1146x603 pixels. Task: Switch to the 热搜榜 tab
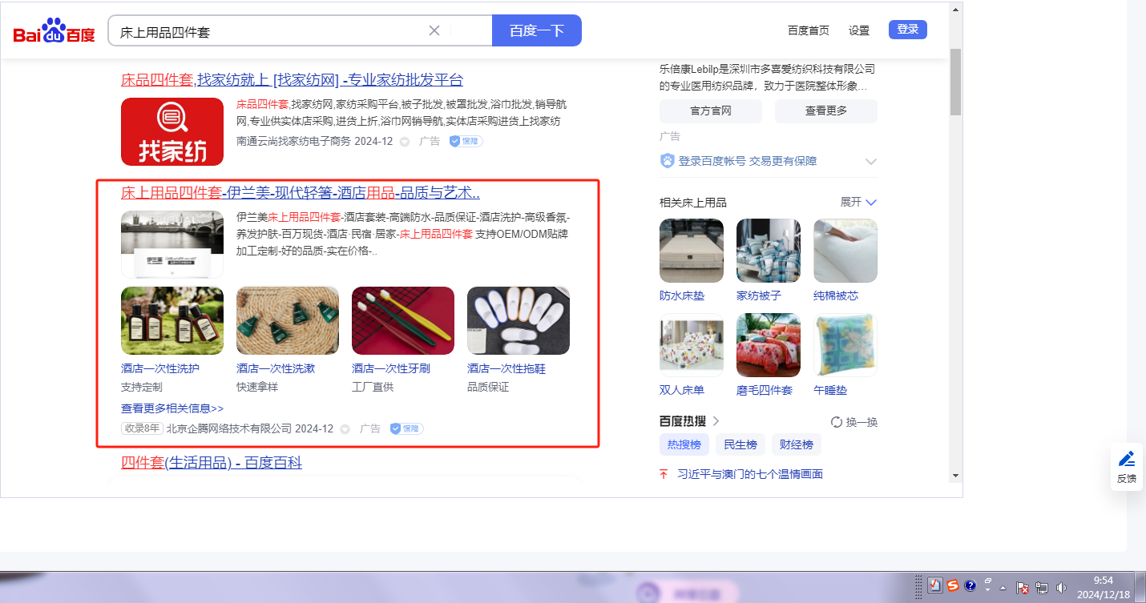pos(684,444)
